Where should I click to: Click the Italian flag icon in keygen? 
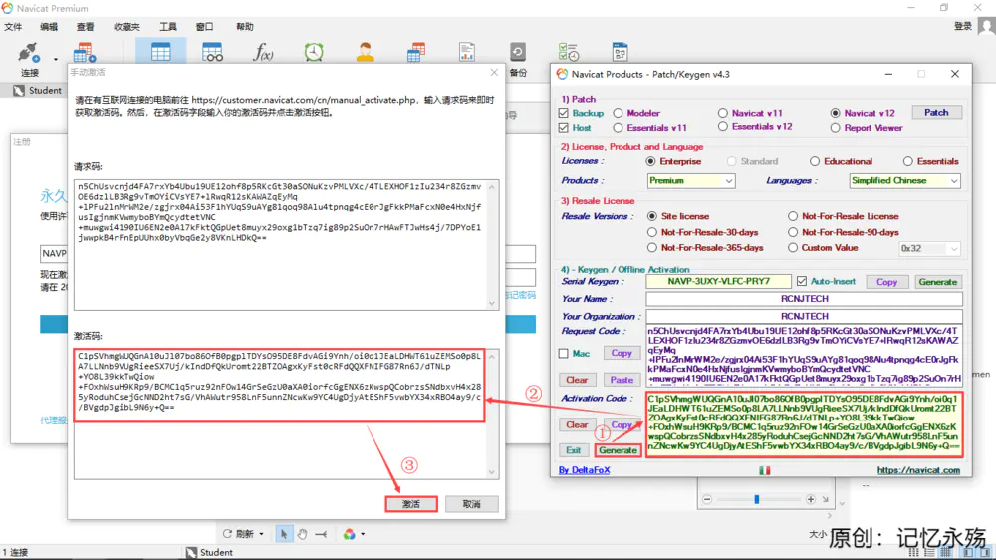tap(764, 471)
